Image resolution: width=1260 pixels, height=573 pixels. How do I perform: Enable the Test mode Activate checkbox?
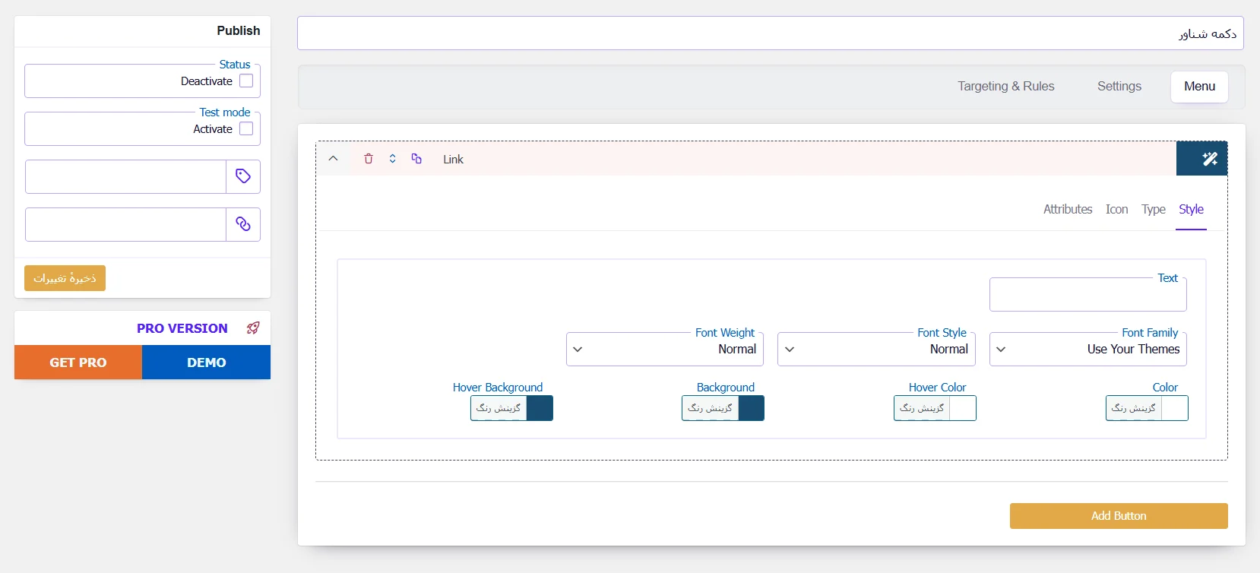pos(246,129)
